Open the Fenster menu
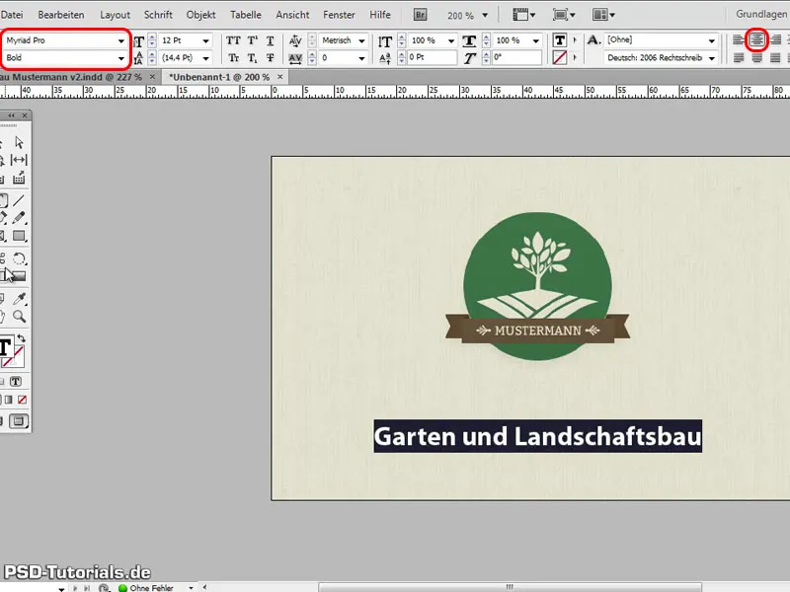 click(x=339, y=15)
